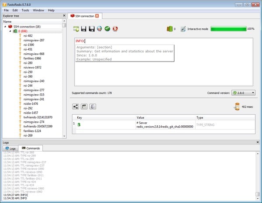Select key rsimsgview-287 in tree
Image resolution: width=262 pixels, height=203 pixels.
(34, 40)
